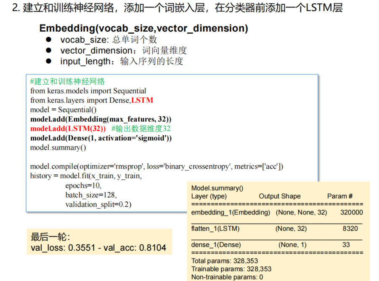Click the Layer (type) column header
The width and height of the screenshot is (379, 281).
[x=209, y=196]
